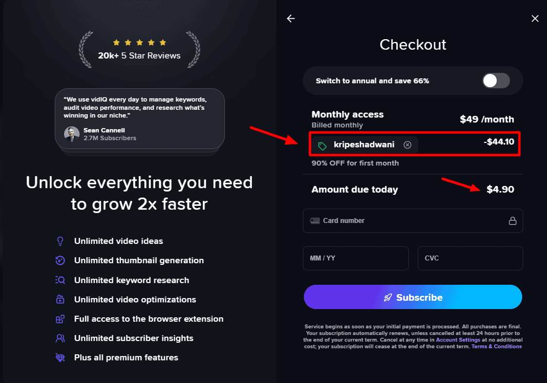The width and height of the screenshot is (547, 383).
Task: Click the lightbulb video ideas icon
Action: click(61, 241)
